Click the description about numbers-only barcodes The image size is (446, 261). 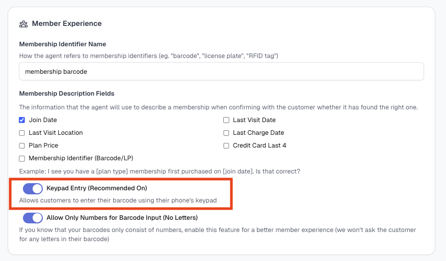pos(218,235)
